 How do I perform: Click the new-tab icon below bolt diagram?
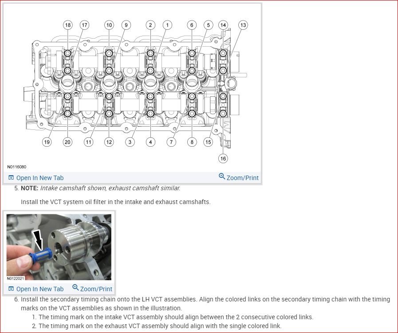[11, 177]
